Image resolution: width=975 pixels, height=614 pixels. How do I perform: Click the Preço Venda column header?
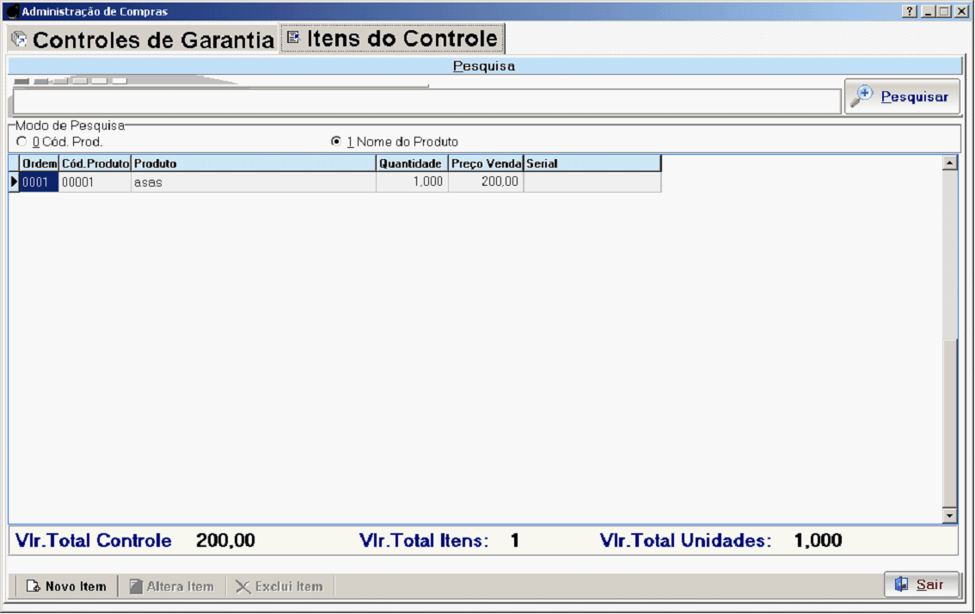pos(486,163)
